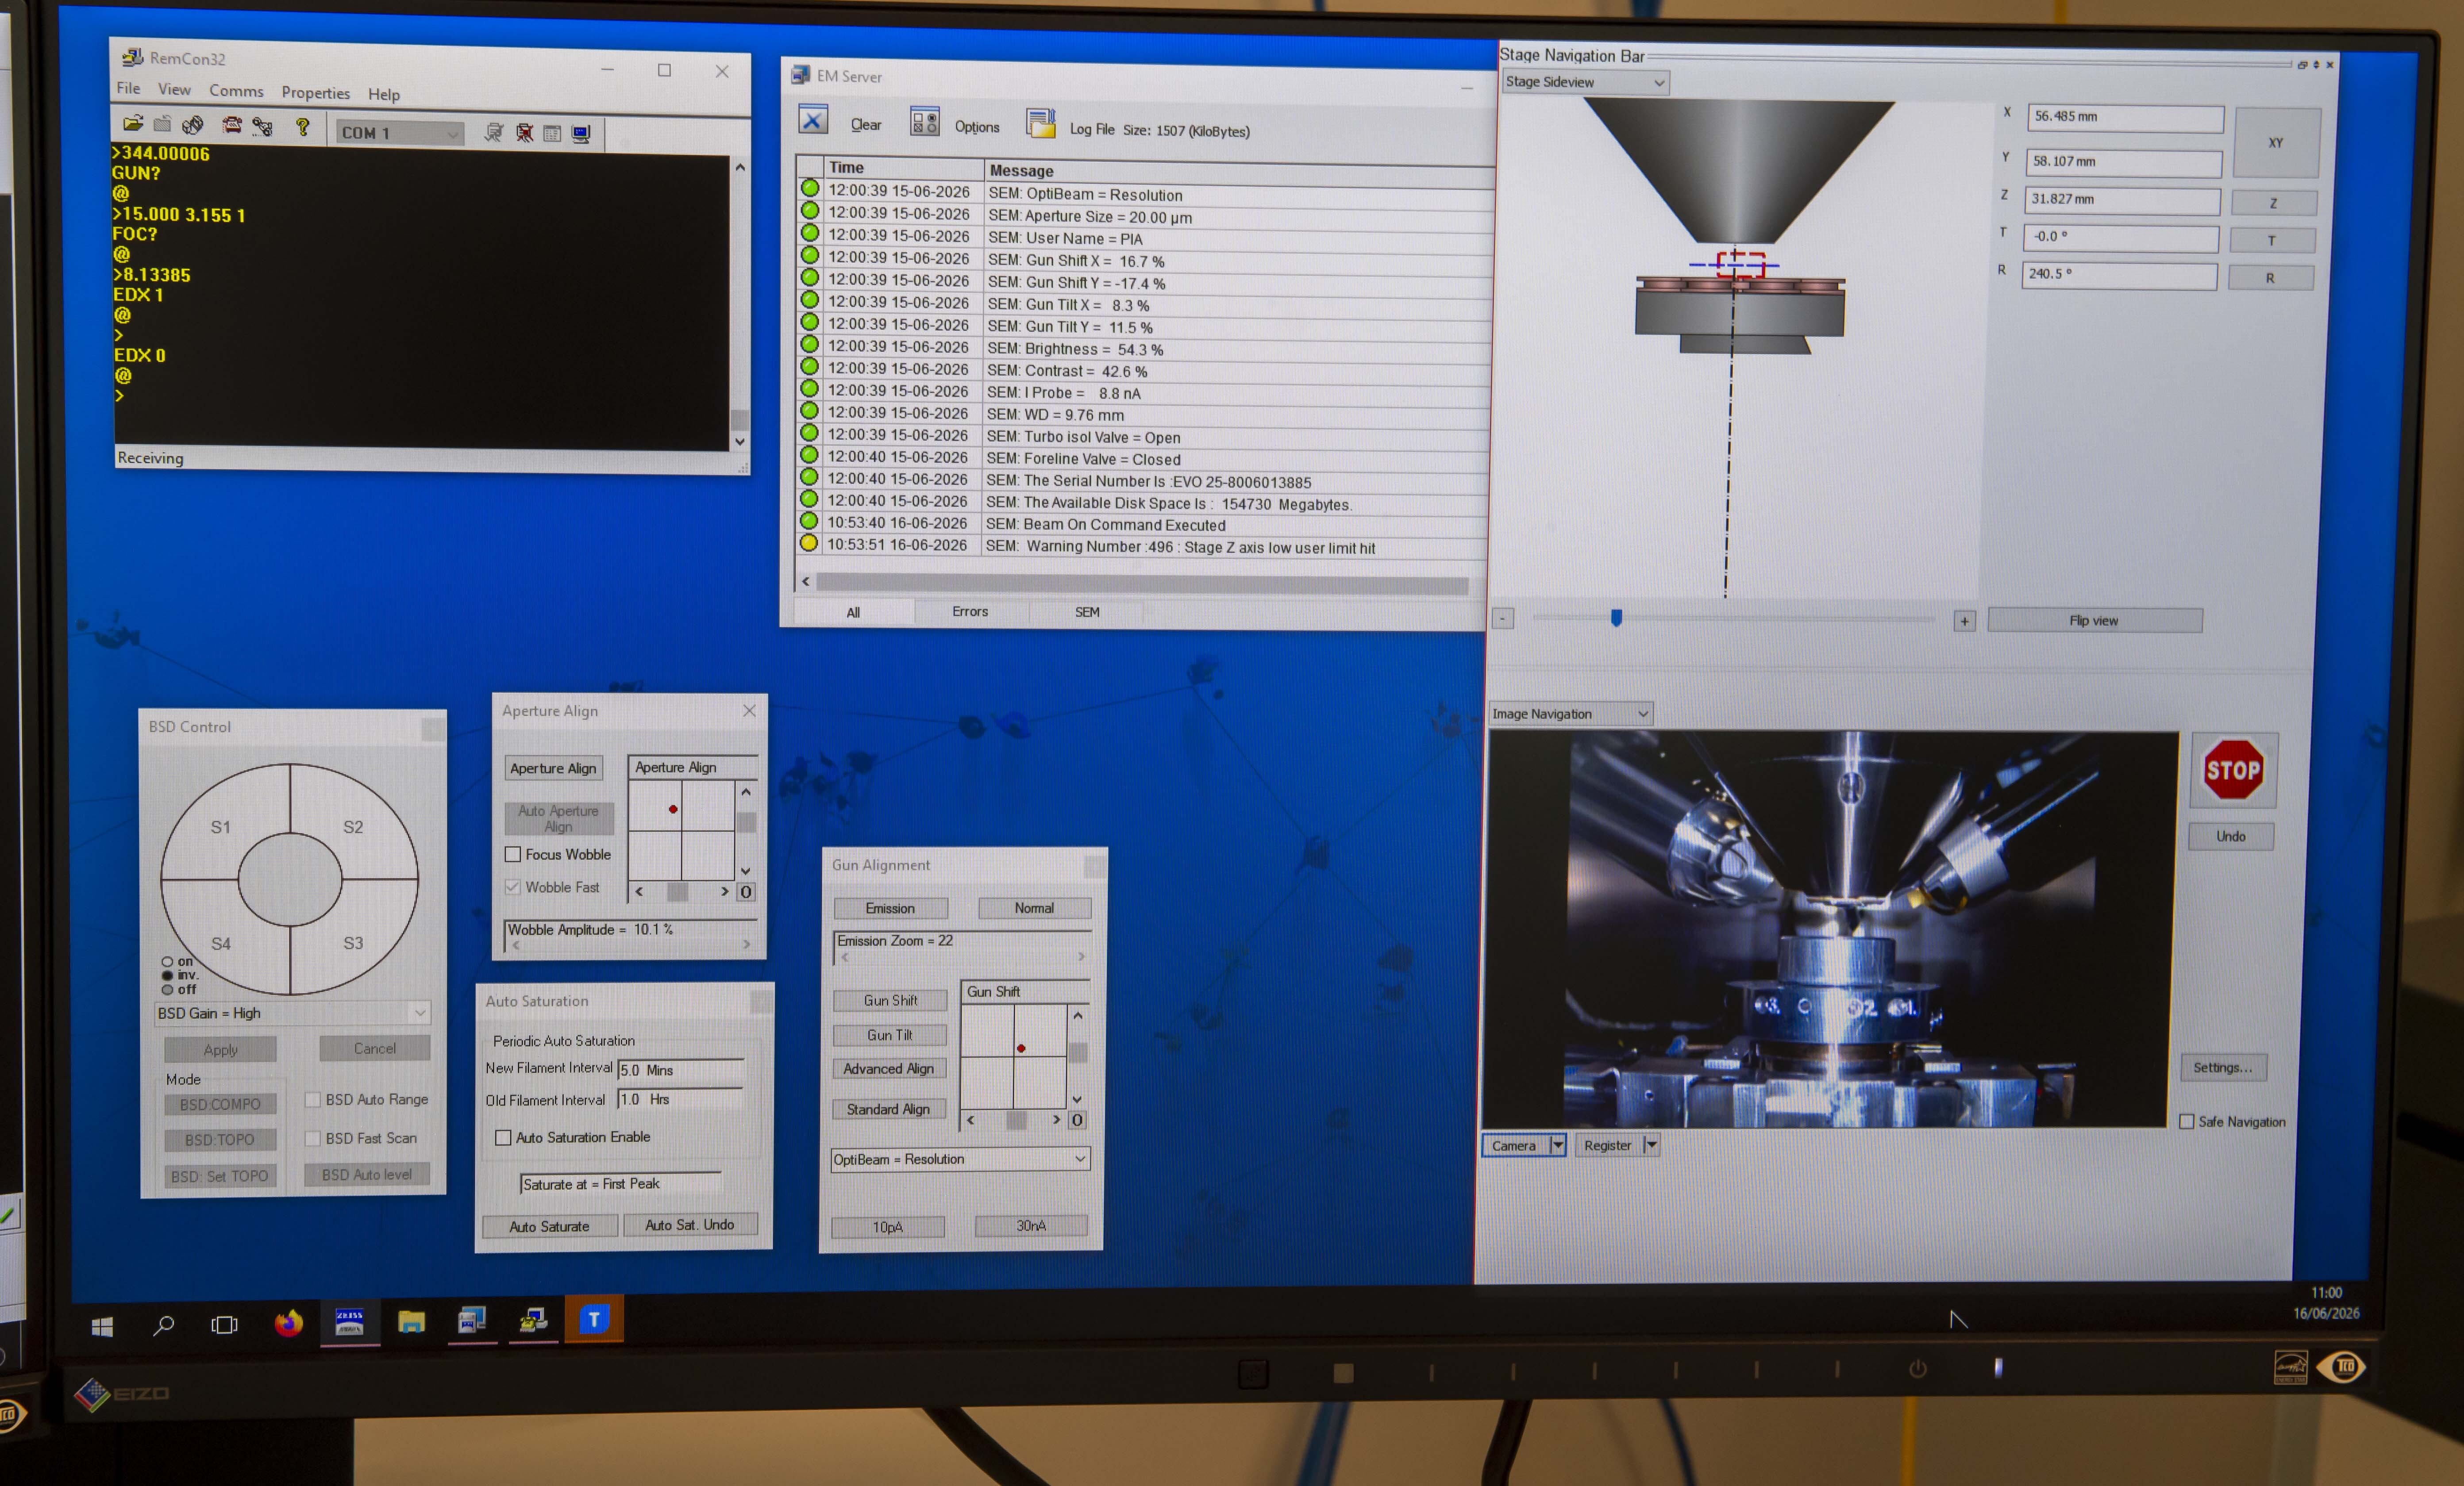Image resolution: width=2464 pixels, height=1486 pixels.
Task: Tick the Auto Saturation Enable checkbox
Action: [503, 1138]
